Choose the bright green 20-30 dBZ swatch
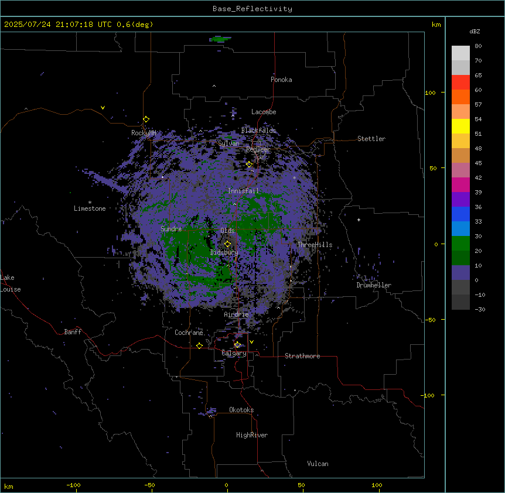 [x=460, y=244]
